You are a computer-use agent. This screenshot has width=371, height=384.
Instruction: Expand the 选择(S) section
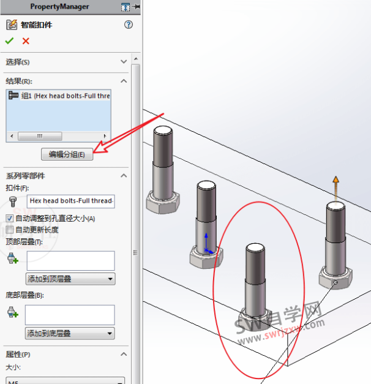tap(124, 61)
